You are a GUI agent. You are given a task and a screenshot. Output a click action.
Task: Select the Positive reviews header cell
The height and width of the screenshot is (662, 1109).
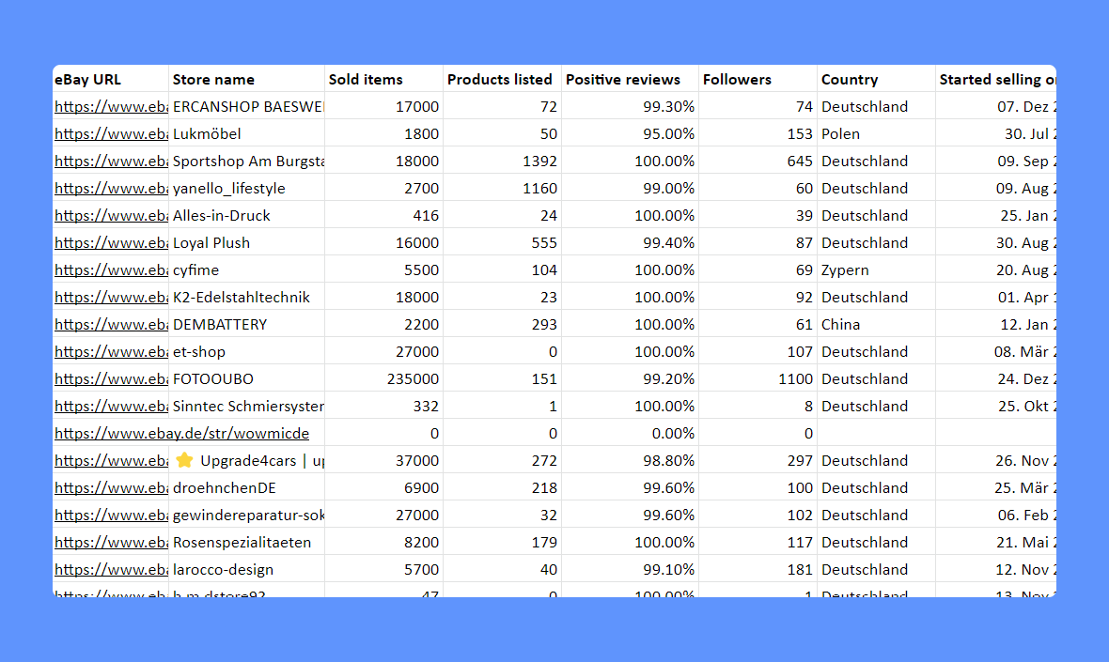(x=622, y=80)
